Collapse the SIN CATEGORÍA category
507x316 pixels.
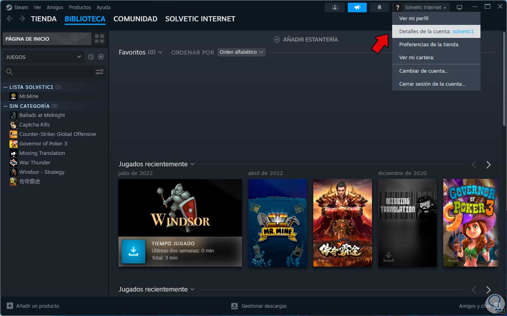pyautogui.click(x=6, y=106)
